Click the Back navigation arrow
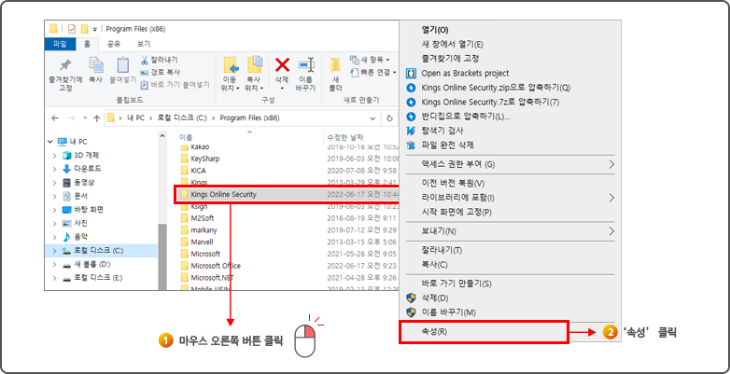 click(x=55, y=118)
